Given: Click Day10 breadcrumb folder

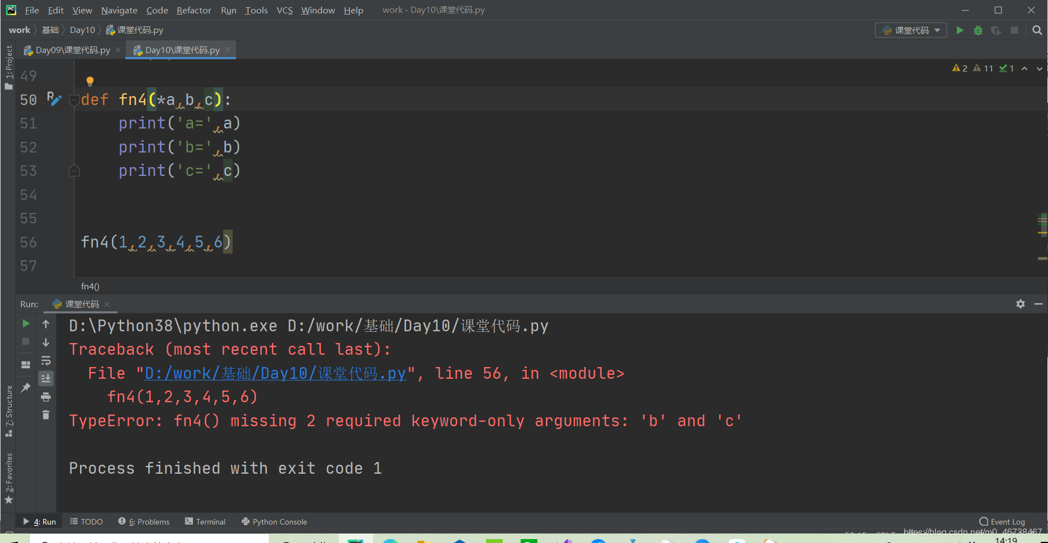Looking at the screenshot, I should tap(82, 30).
